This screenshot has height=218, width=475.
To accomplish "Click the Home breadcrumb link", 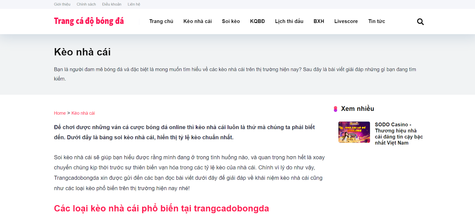I will [60, 113].
